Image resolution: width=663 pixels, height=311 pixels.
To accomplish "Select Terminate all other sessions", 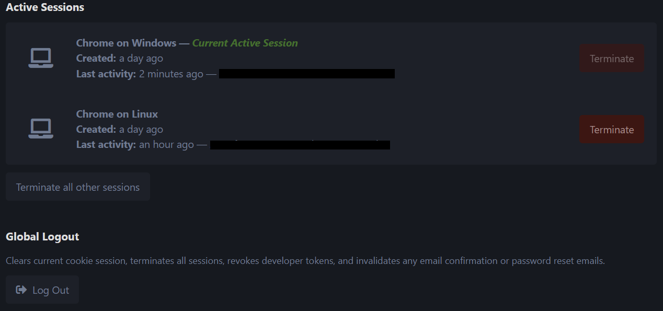I will click(x=78, y=187).
